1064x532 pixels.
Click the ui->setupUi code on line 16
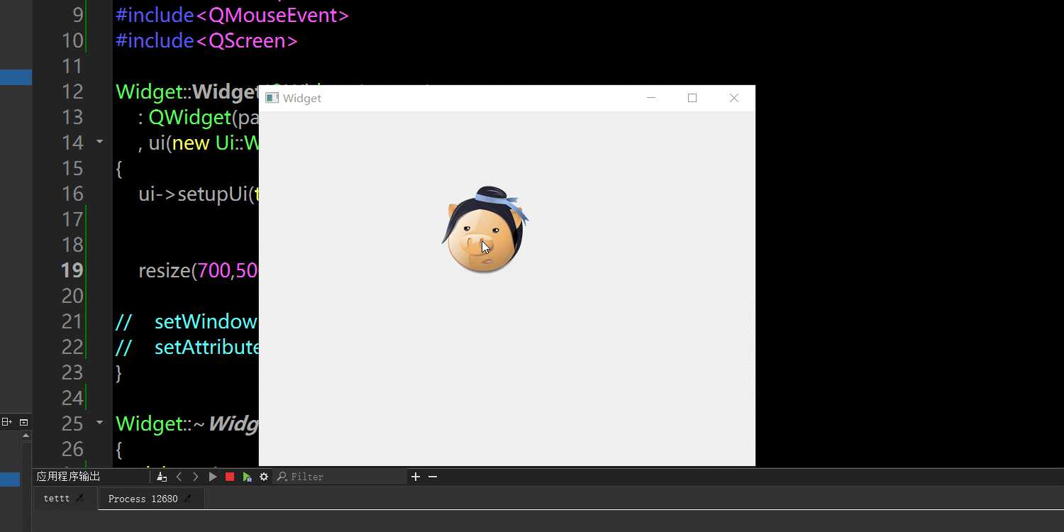point(199,194)
